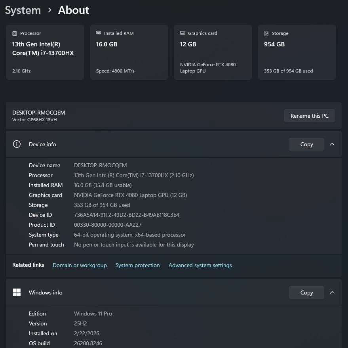The image size is (348, 348).
Task: Select the '16.0 GB' value in RAM card
Action: 106,44
